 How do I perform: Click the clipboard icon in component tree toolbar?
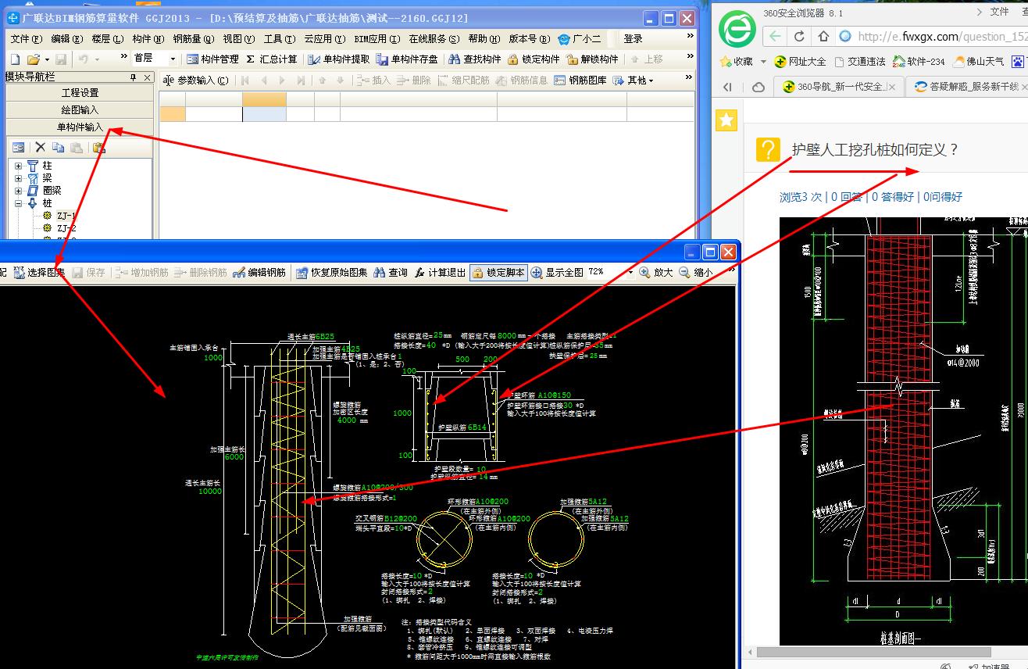tap(98, 147)
